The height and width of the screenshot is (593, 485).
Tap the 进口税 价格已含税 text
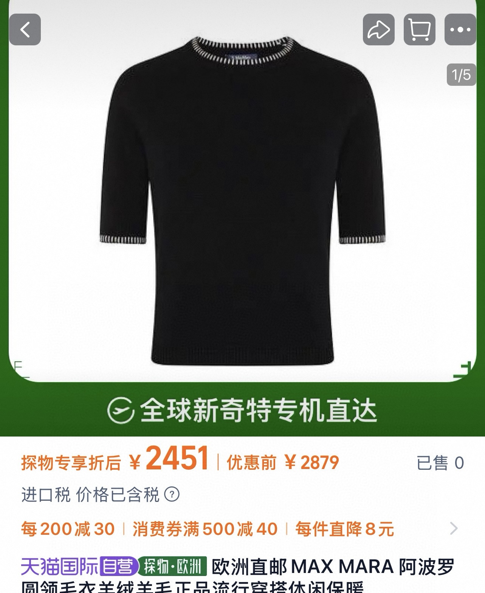click(x=90, y=494)
